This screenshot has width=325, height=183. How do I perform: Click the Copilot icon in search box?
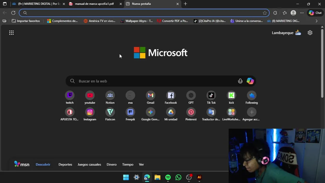(250, 81)
